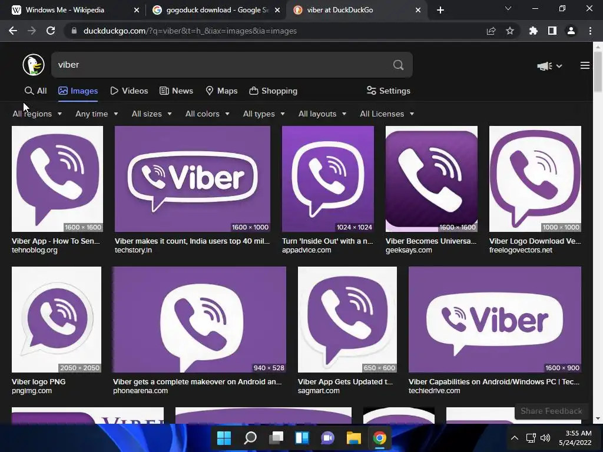Select the viber at DuckDuckGo tab
The height and width of the screenshot is (452, 603).
click(x=356, y=10)
